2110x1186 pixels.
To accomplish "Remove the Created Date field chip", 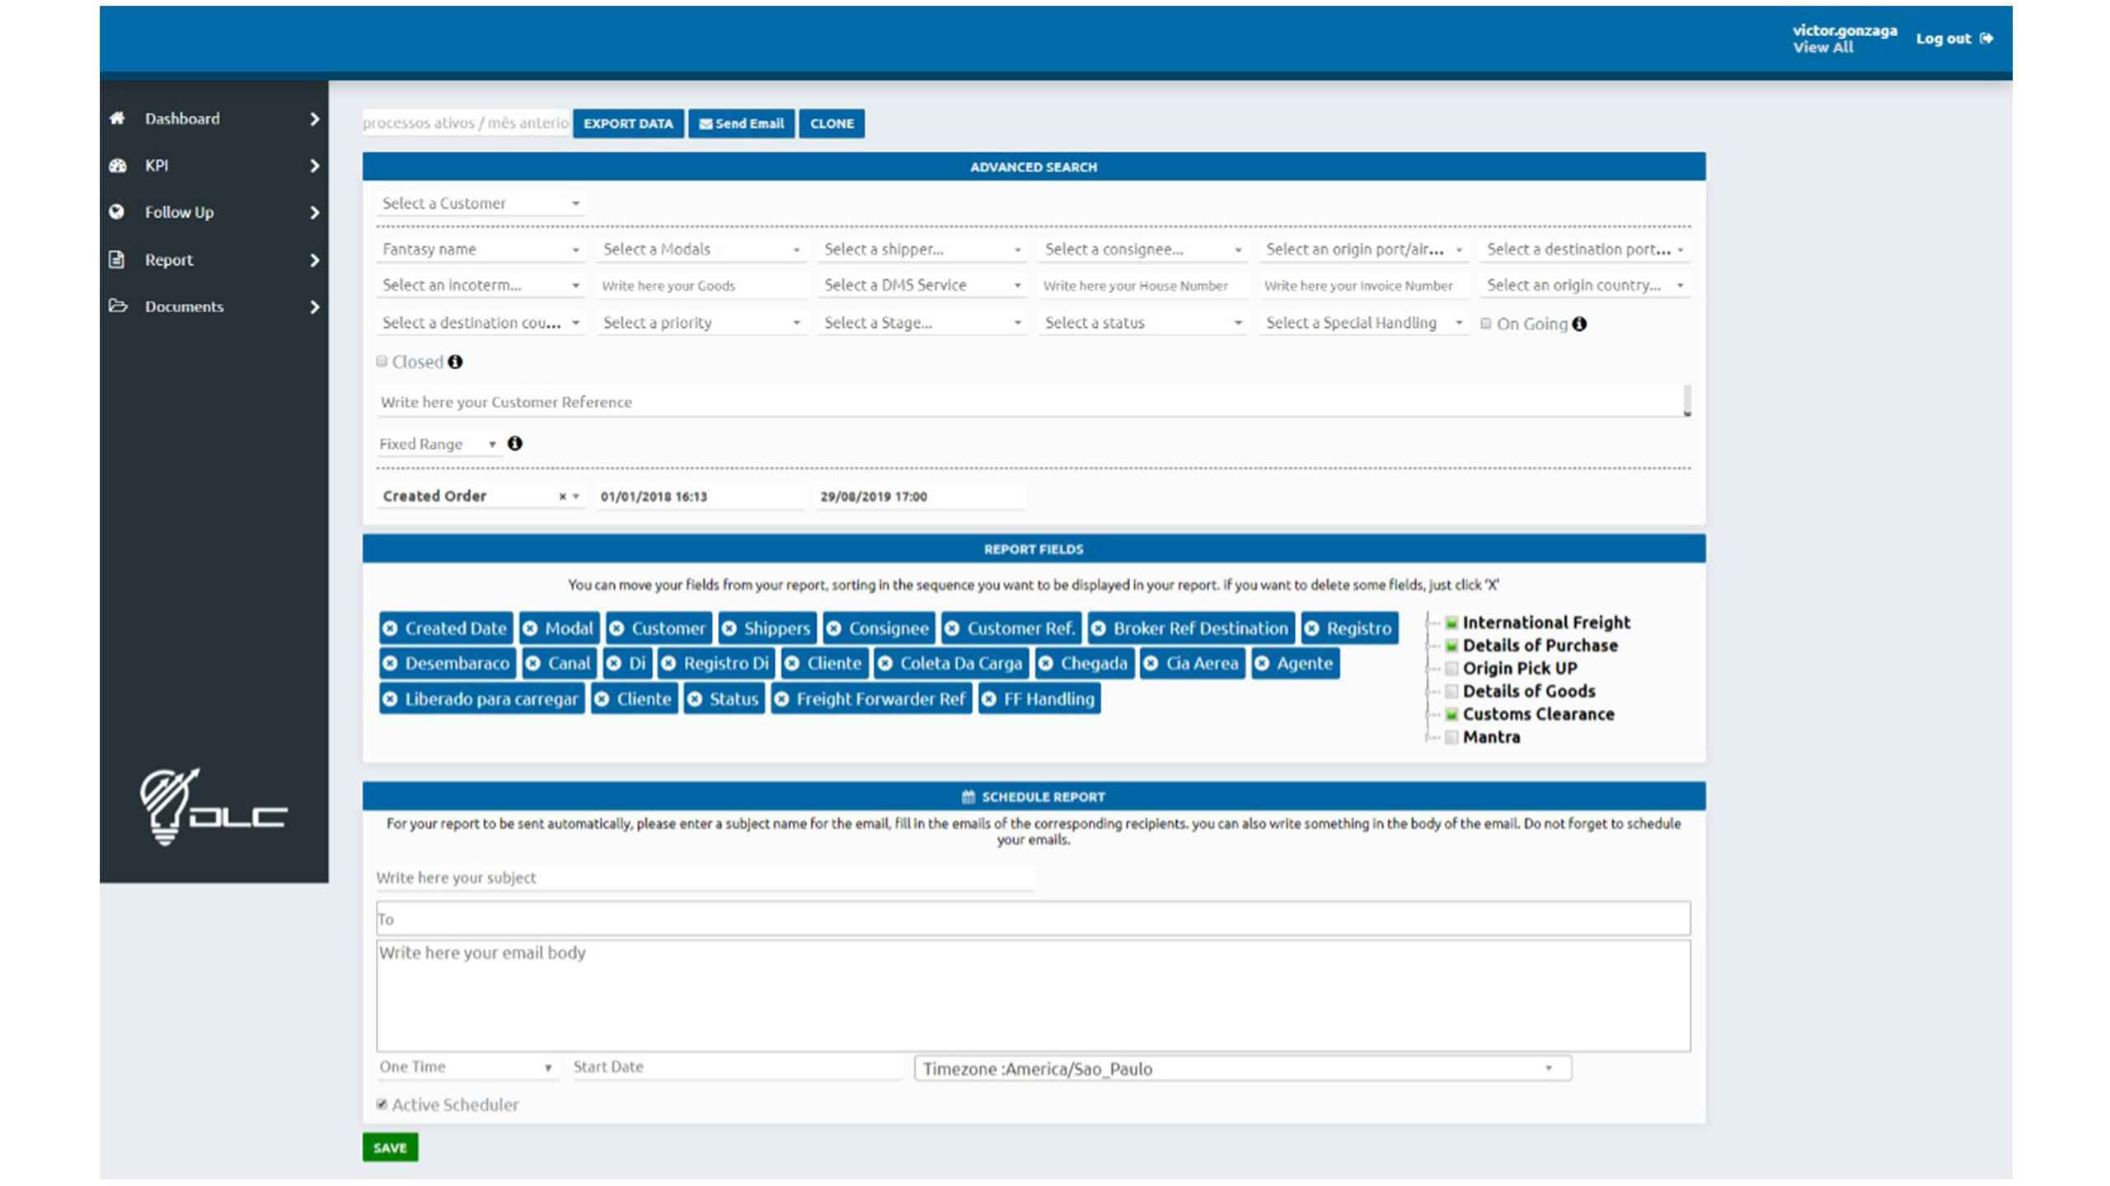I will pyautogui.click(x=390, y=628).
